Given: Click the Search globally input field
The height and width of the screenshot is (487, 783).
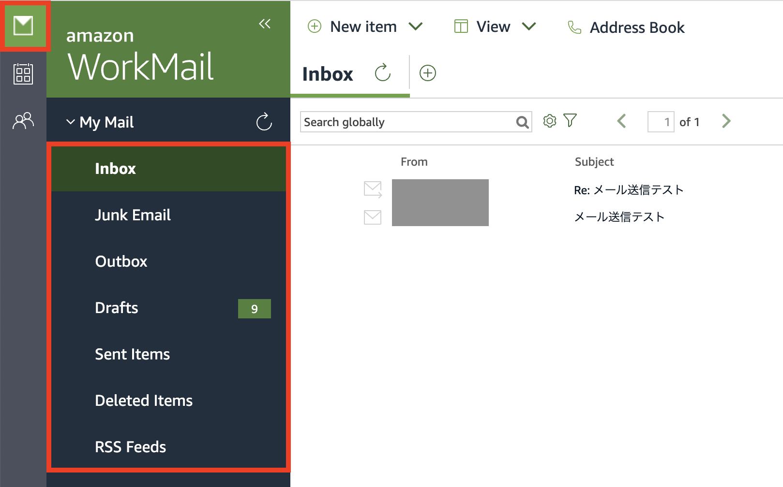Looking at the screenshot, I should pyautogui.click(x=407, y=122).
